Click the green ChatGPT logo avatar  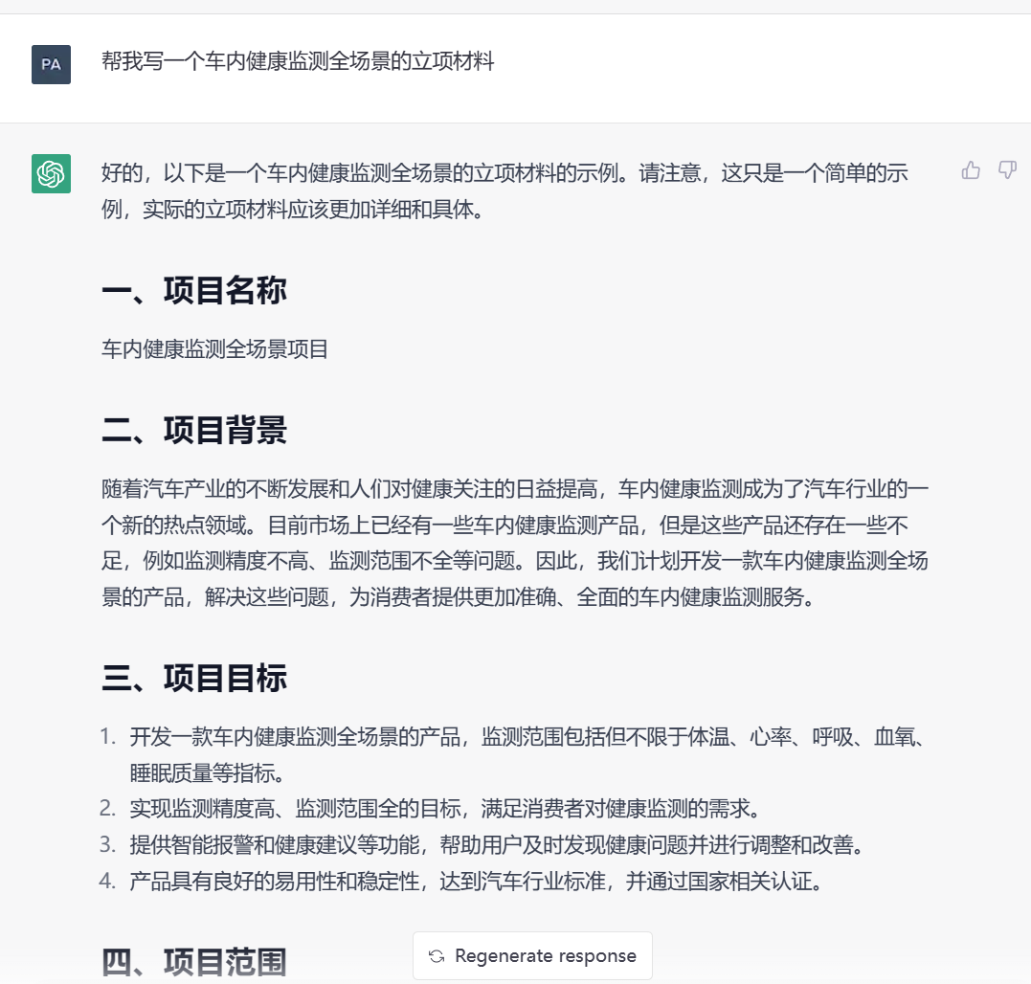tap(51, 173)
